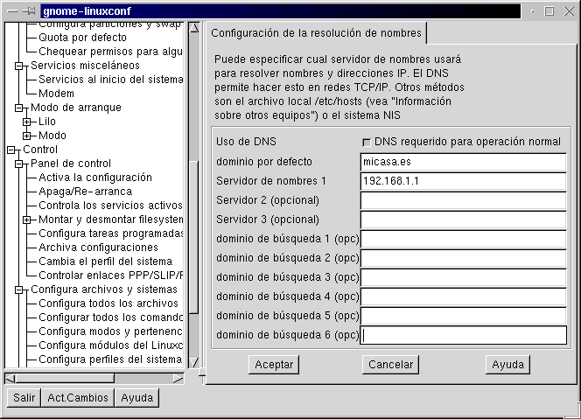Click the Aceptar button
The width and height of the screenshot is (581, 419).
click(x=274, y=365)
